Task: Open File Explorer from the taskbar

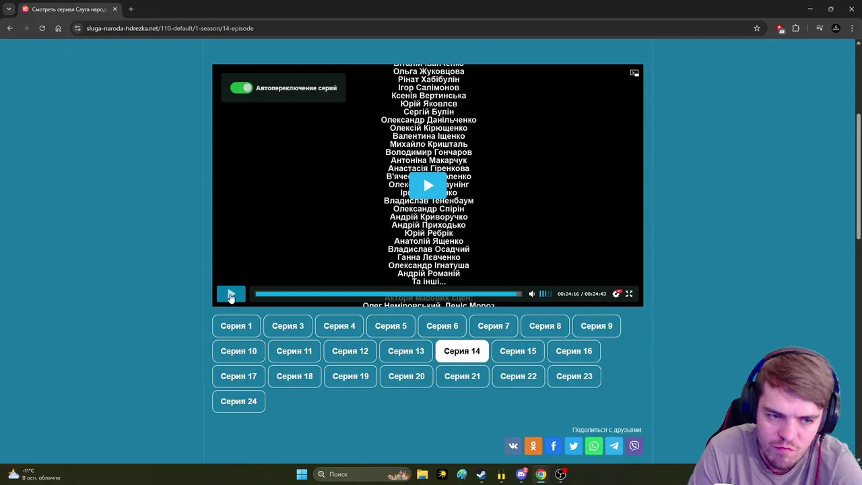Action: 422,474
